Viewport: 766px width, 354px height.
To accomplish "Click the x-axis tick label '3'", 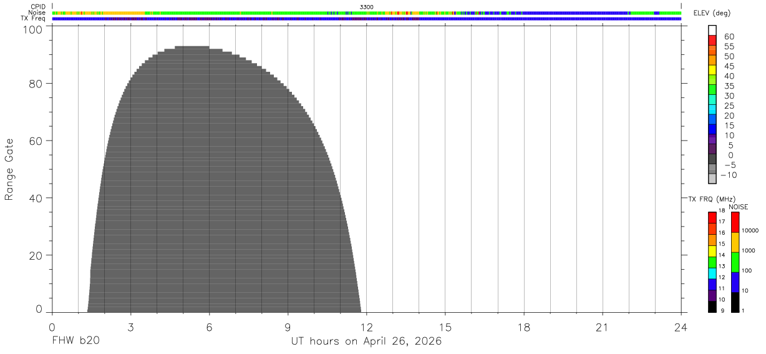I will (x=130, y=327).
